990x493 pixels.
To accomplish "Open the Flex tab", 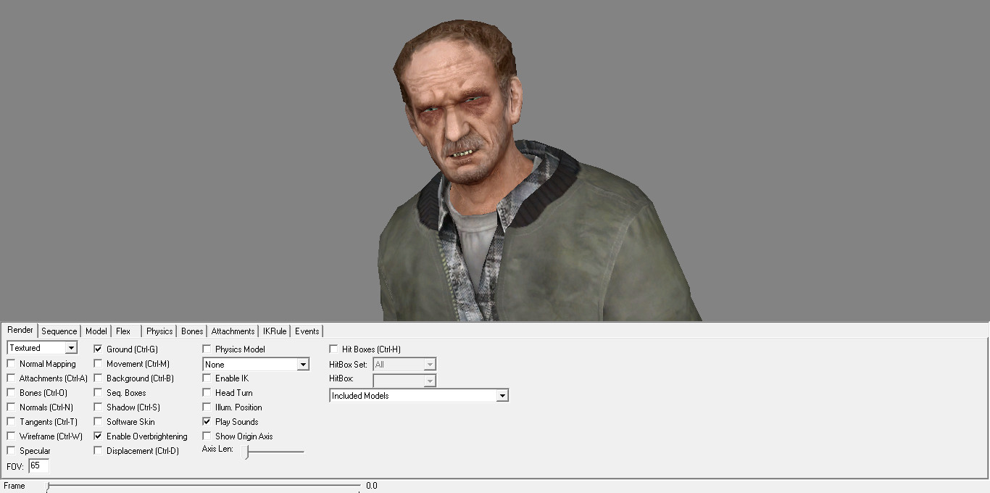I will pos(122,331).
